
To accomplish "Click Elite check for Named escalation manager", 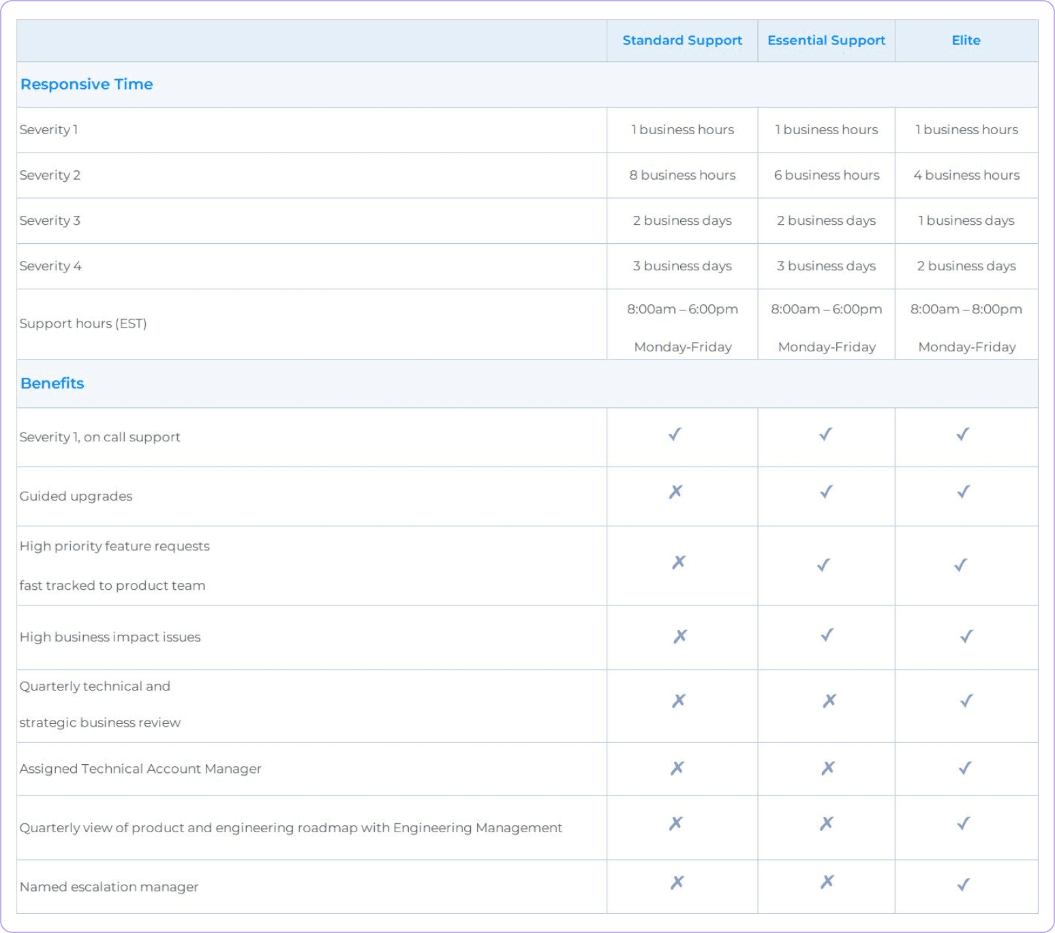I will pos(964,885).
